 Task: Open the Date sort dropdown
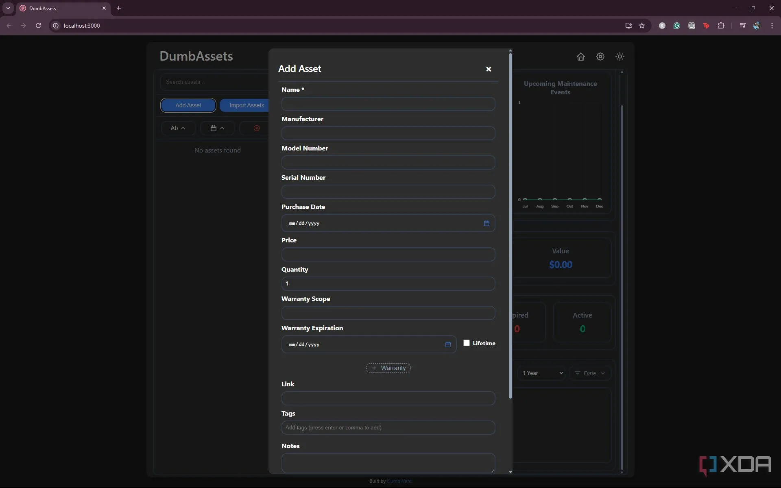pos(590,373)
